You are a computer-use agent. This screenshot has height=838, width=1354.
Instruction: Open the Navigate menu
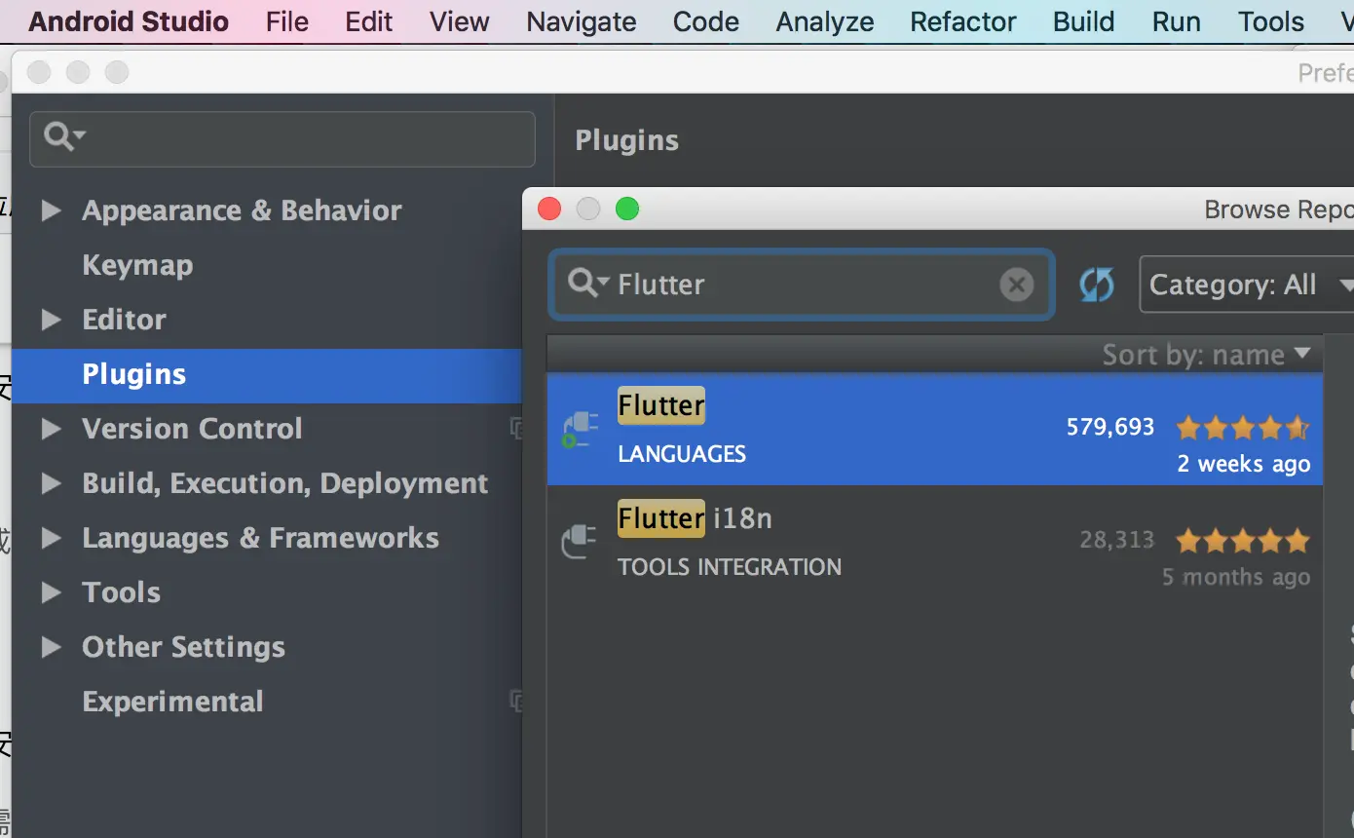pyautogui.click(x=582, y=21)
